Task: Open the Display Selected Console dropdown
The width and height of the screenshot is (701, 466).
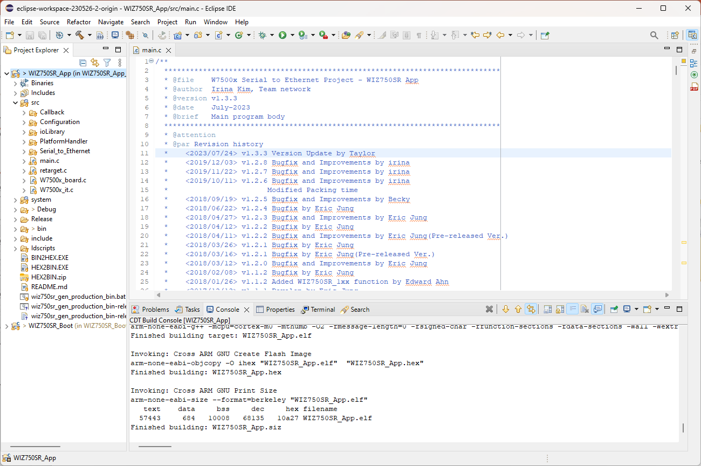Action: pyautogui.click(x=636, y=309)
